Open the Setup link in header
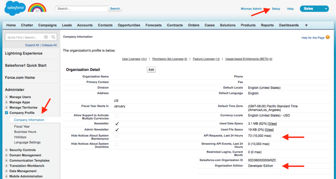Image resolution: width=336 pixels, height=179 pixels. 276,9
